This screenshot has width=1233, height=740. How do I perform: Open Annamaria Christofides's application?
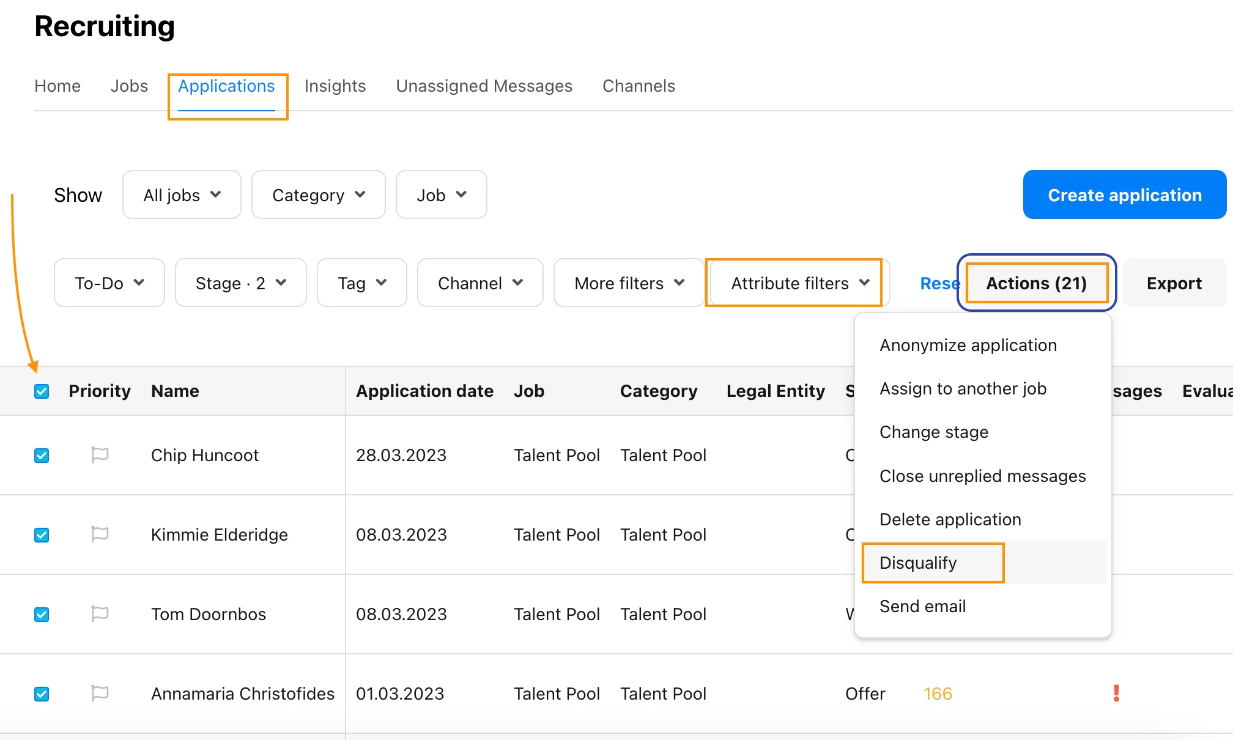[243, 694]
